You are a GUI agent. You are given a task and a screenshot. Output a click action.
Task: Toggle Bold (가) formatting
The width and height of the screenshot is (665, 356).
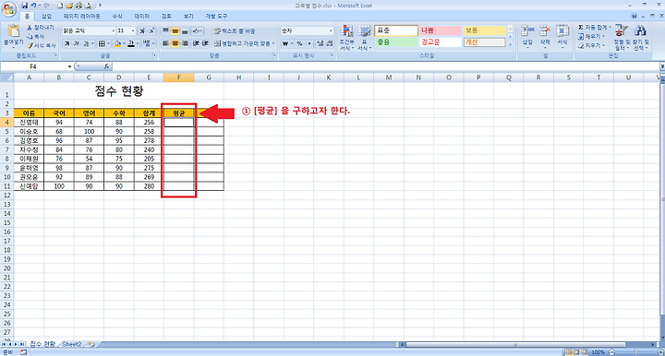[x=67, y=43]
